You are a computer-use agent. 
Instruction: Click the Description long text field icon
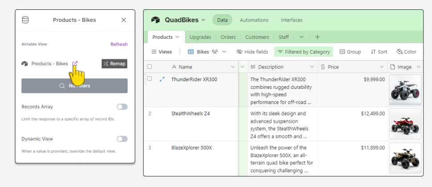coord(253,67)
